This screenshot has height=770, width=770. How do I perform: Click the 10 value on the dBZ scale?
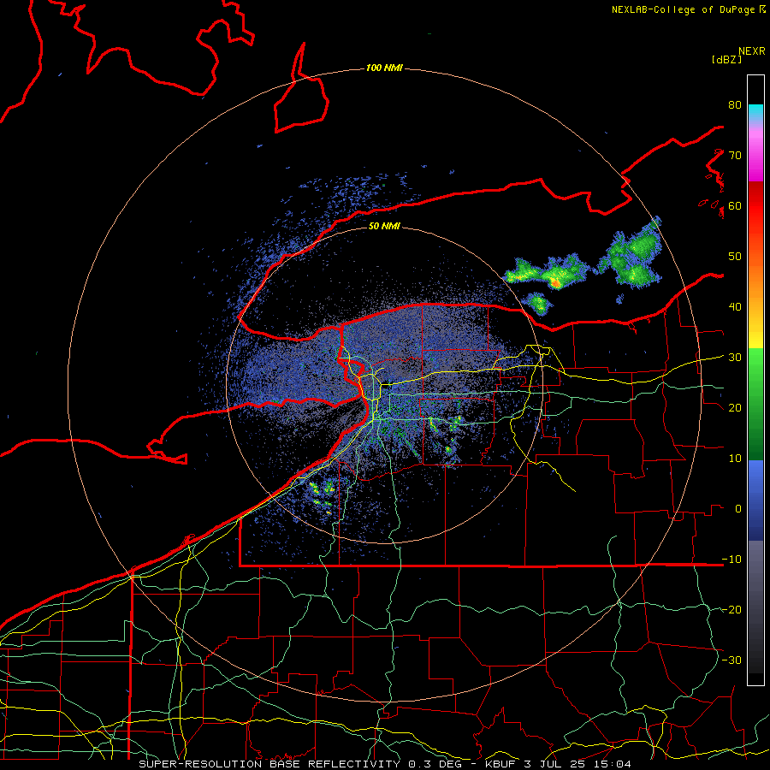pyautogui.click(x=735, y=459)
